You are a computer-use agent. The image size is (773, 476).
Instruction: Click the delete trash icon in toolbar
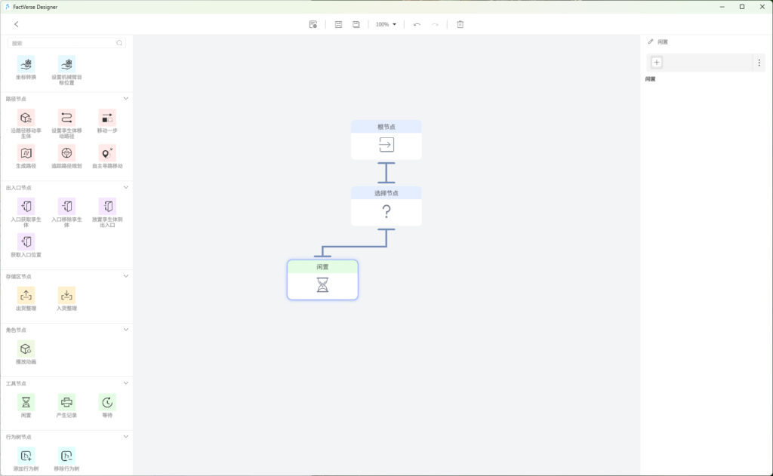click(x=460, y=24)
